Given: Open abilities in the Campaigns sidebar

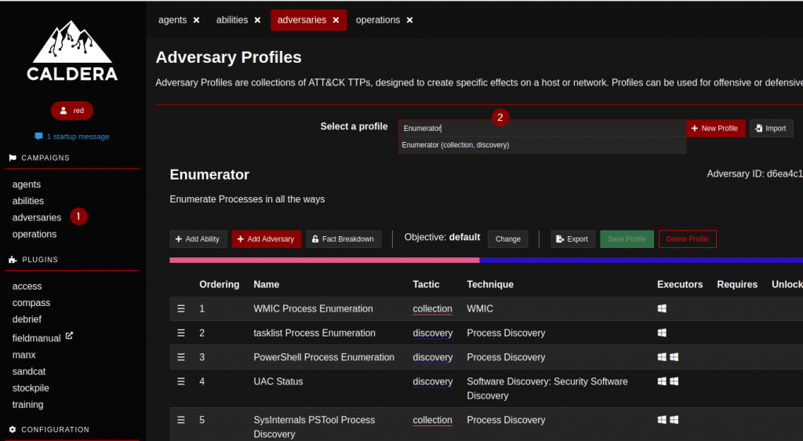Looking at the screenshot, I should point(28,201).
